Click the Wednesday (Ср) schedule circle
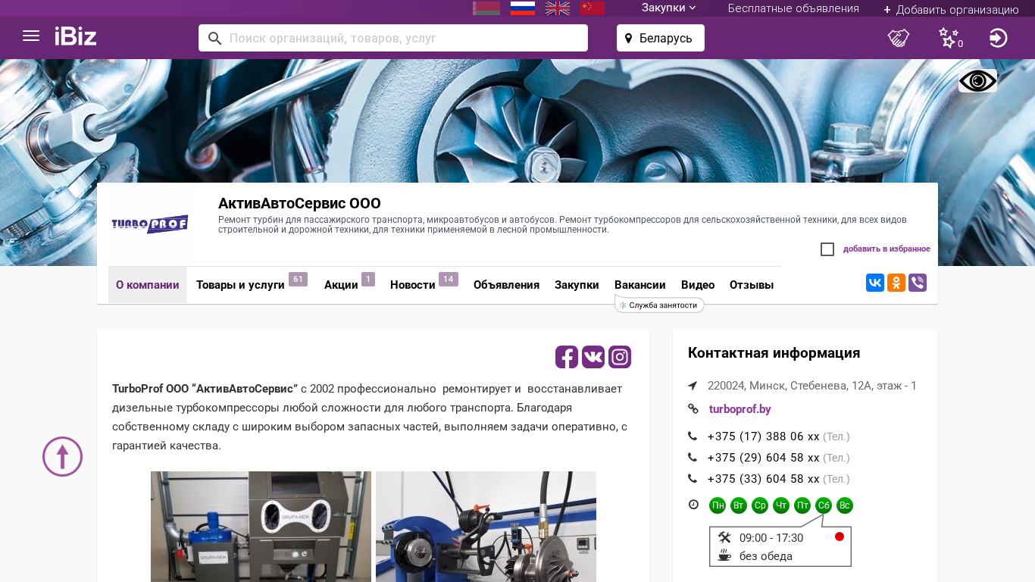This screenshot has width=1035, height=582. pos(760,505)
